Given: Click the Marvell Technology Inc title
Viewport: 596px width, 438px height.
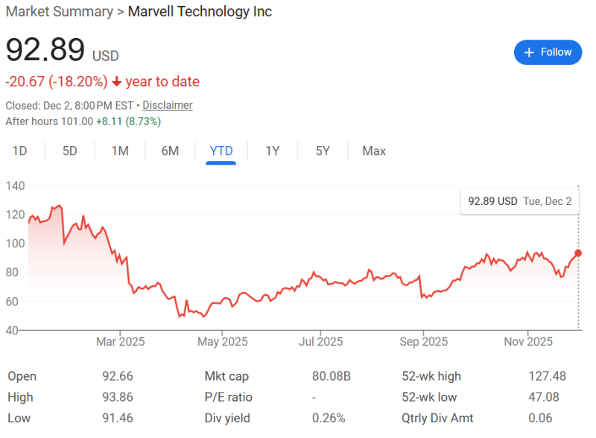Looking at the screenshot, I should (200, 11).
